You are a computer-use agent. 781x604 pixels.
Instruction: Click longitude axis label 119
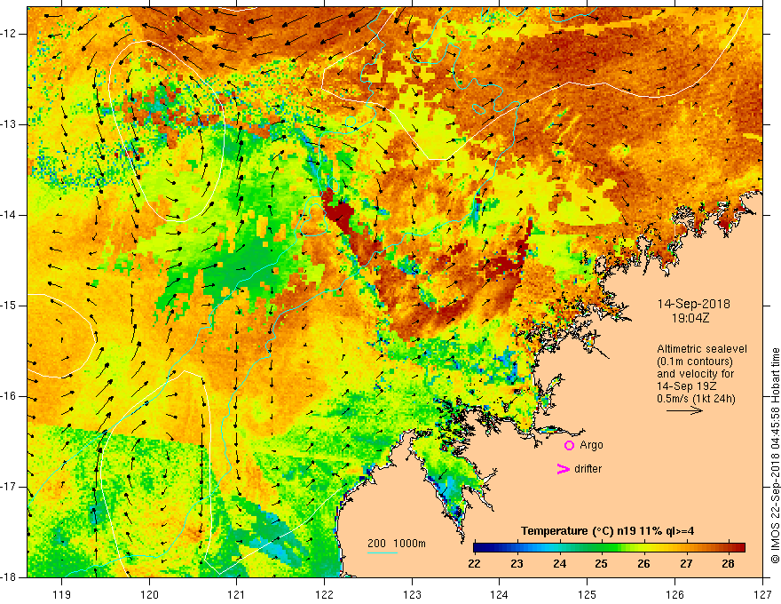(62, 594)
